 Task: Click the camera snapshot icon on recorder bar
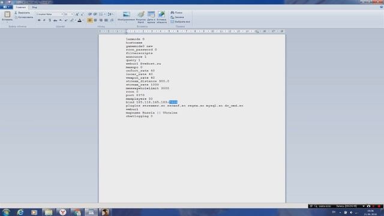(368, 206)
